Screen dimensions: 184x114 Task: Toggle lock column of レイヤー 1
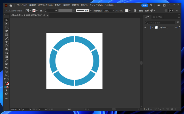pyautogui.click(x=148, y=27)
